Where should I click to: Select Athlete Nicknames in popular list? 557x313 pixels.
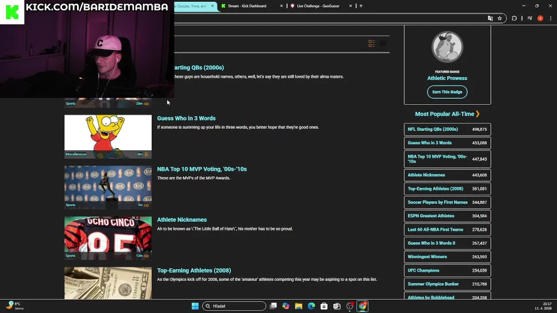[x=447, y=175]
